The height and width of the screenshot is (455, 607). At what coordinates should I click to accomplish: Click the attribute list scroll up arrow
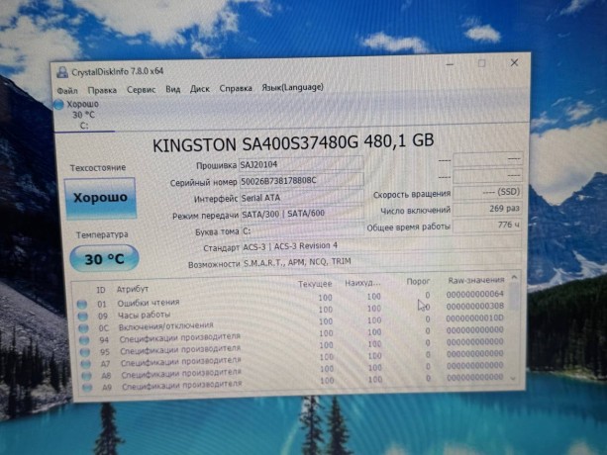514,277
